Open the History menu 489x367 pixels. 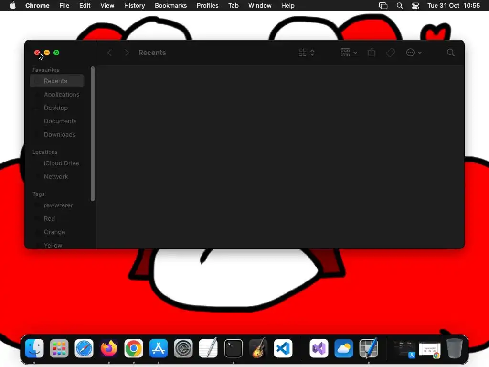[134, 6]
